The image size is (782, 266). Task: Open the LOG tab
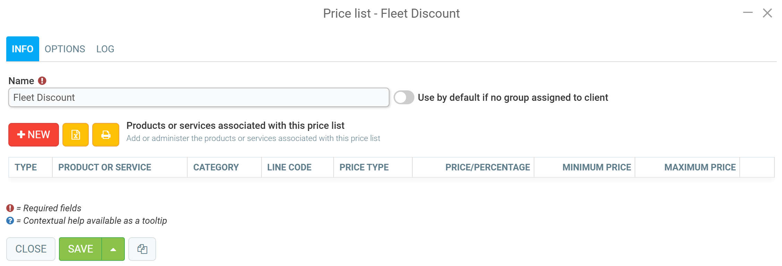pos(105,48)
